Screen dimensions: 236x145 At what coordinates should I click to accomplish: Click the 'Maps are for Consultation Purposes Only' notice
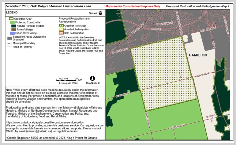tap(133, 6)
